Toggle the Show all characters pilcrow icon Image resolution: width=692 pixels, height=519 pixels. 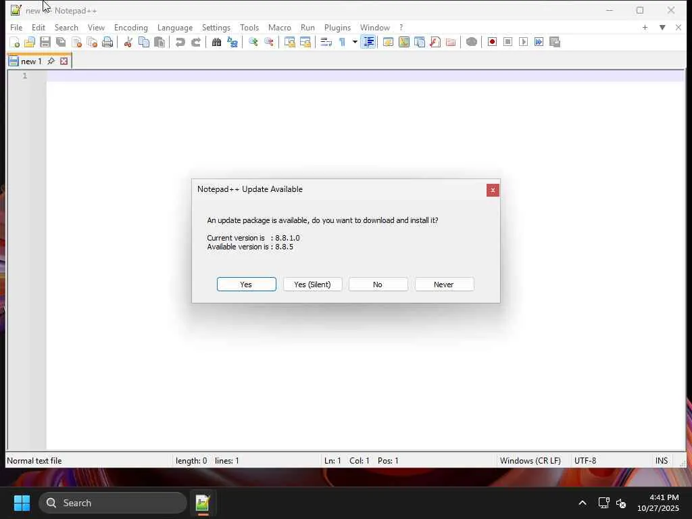[x=342, y=42]
